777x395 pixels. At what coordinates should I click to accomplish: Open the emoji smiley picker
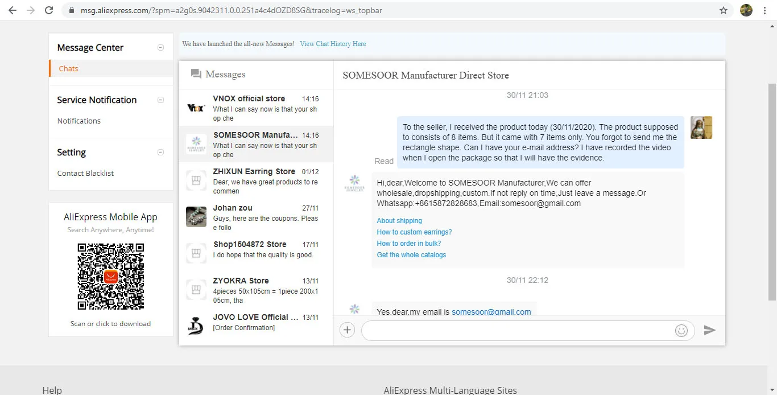point(681,330)
